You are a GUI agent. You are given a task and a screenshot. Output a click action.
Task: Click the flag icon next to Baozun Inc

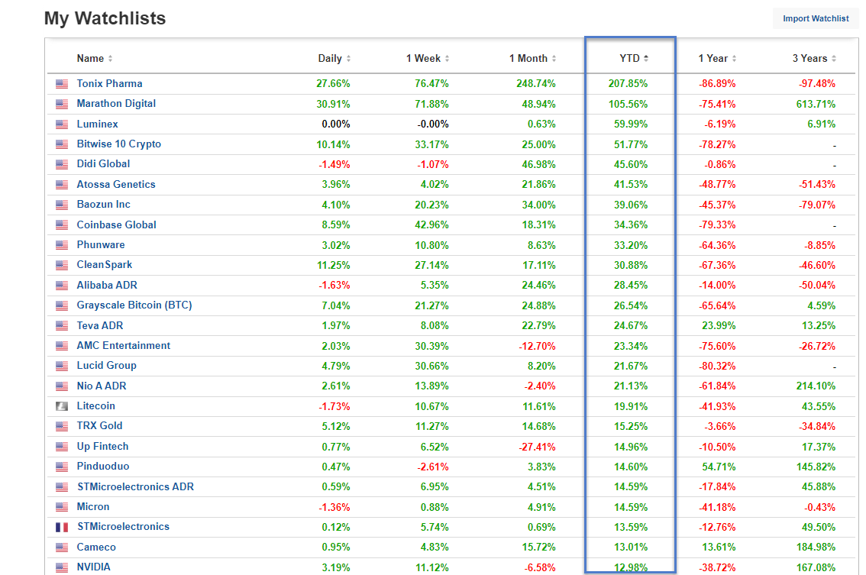(x=62, y=205)
